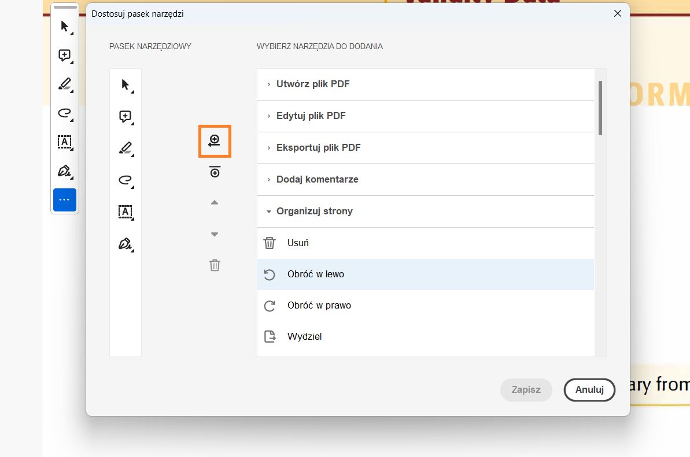Image resolution: width=690 pixels, height=457 pixels.
Task: Expand the Edytuj plik PDF section
Action: click(311, 116)
